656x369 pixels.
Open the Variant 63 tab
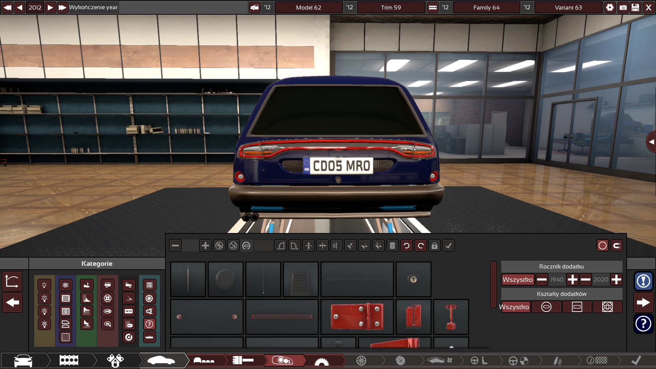tap(568, 7)
